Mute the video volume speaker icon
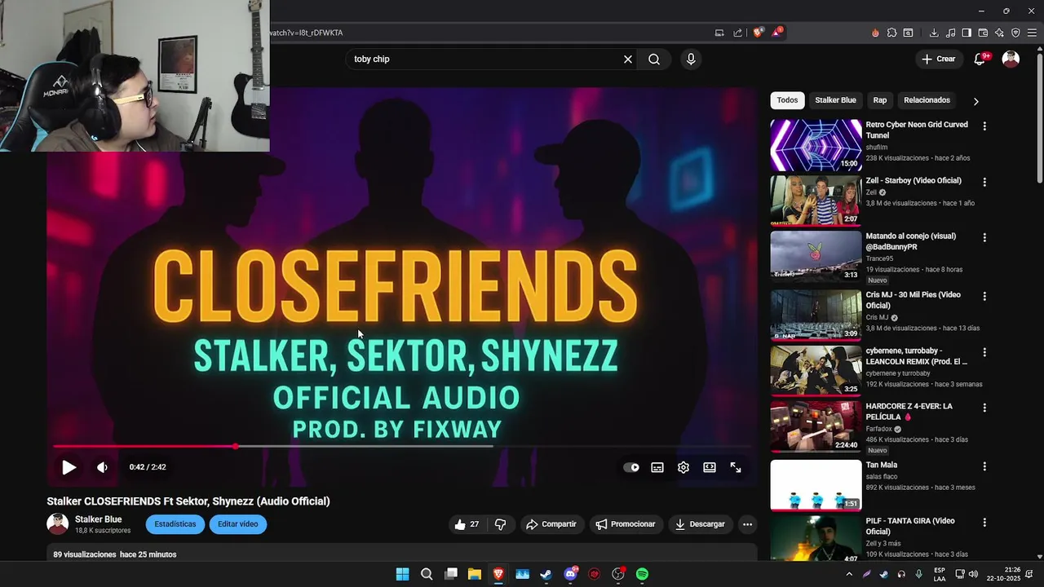This screenshot has width=1044, height=587. pos(102,467)
